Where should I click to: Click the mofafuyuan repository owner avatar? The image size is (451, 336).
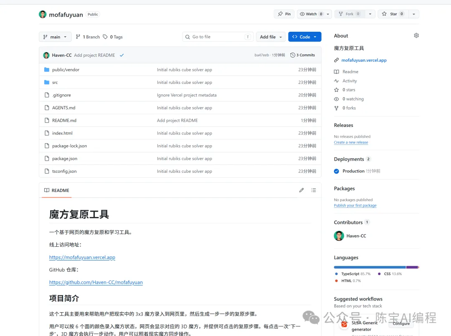[43, 14]
